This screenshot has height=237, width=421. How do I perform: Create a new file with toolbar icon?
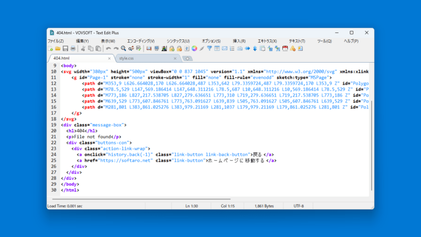coord(50,49)
